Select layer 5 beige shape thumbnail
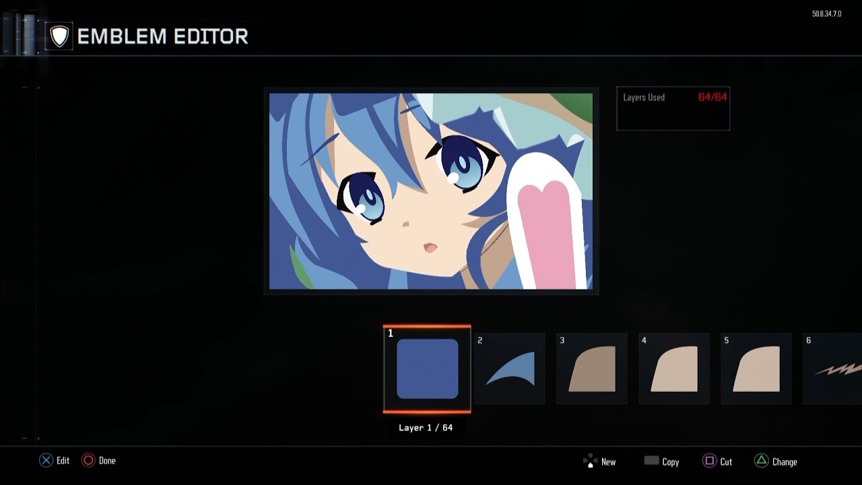 click(756, 368)
